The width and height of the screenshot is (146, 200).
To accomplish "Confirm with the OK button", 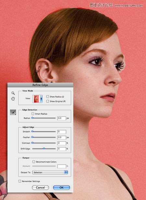I will click(x=61, y=188).
